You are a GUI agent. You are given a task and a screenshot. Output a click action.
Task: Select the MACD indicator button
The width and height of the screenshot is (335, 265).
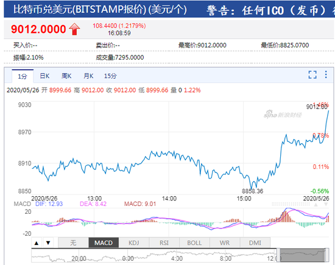(104, 243)
